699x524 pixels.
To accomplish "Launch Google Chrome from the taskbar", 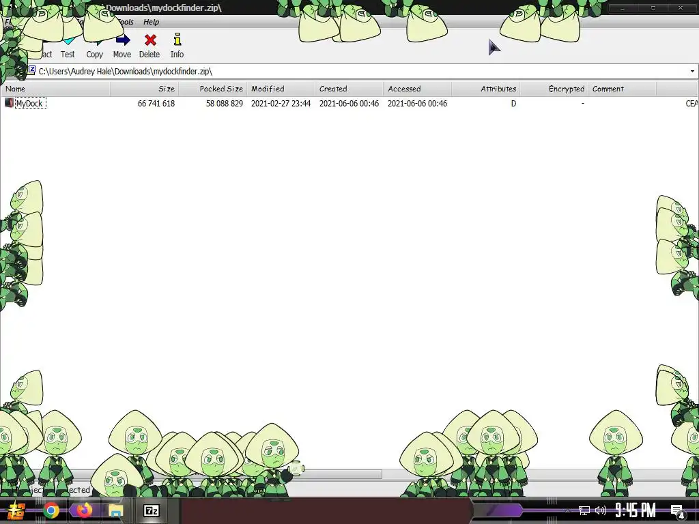I will 51,510.
